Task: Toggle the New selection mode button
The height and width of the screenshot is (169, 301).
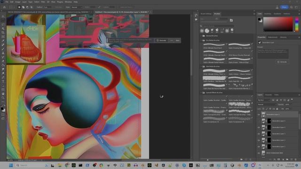Action: (x=19, y=7)
